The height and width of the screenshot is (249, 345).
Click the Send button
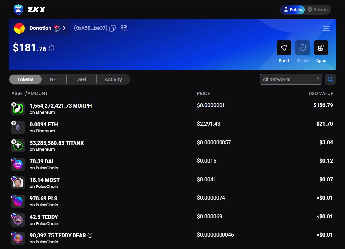pyautogui.click(x=284, y=48)
